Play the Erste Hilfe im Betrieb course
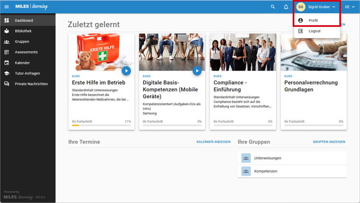The image size is (360, 203). [126, 71]
